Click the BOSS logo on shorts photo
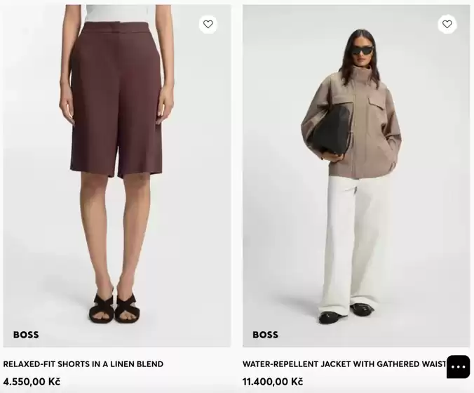This screenshot has width=474, height=393. click(26, 335)
